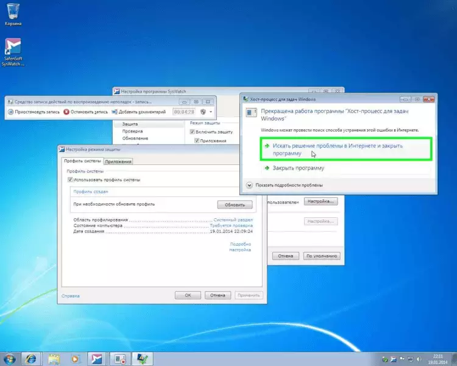Click the recording timer field 00:04:28
Viewport: 457px width, 366px height.
pyautogui.click(x=184, y=112)
